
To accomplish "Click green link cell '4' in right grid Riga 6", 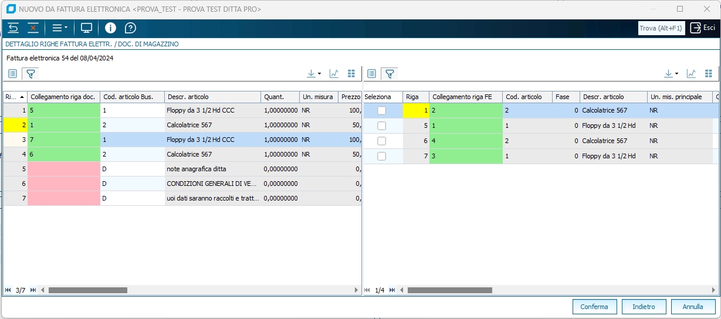I will [466, 141].
